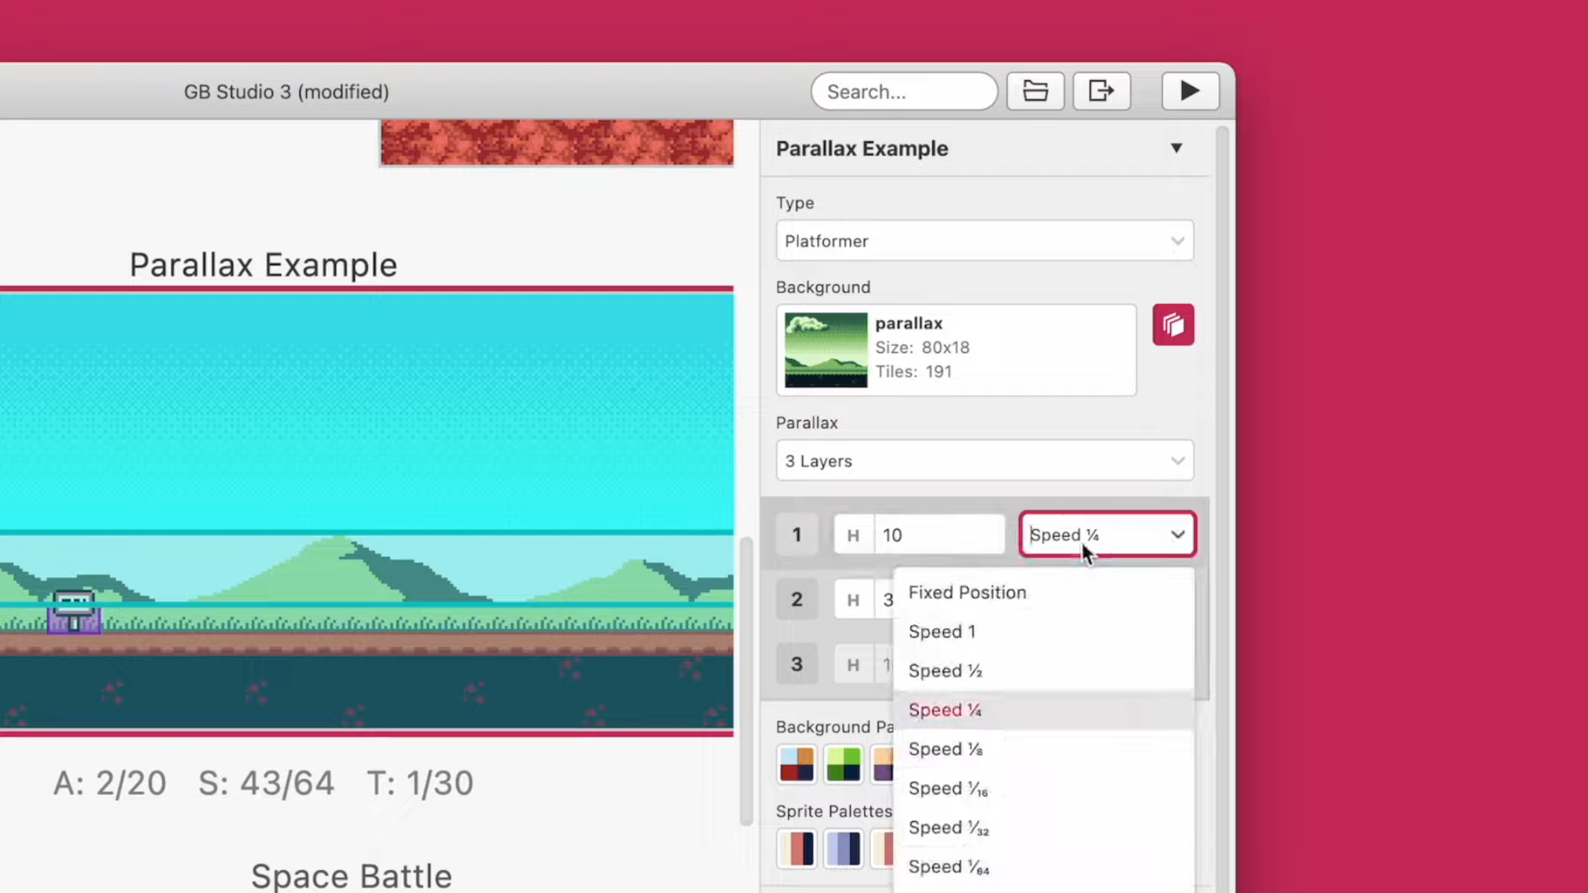Open the Parallax dropdown showing 3 Layers
This screenshot has width=1588, height=893.
tap(984, 461)
